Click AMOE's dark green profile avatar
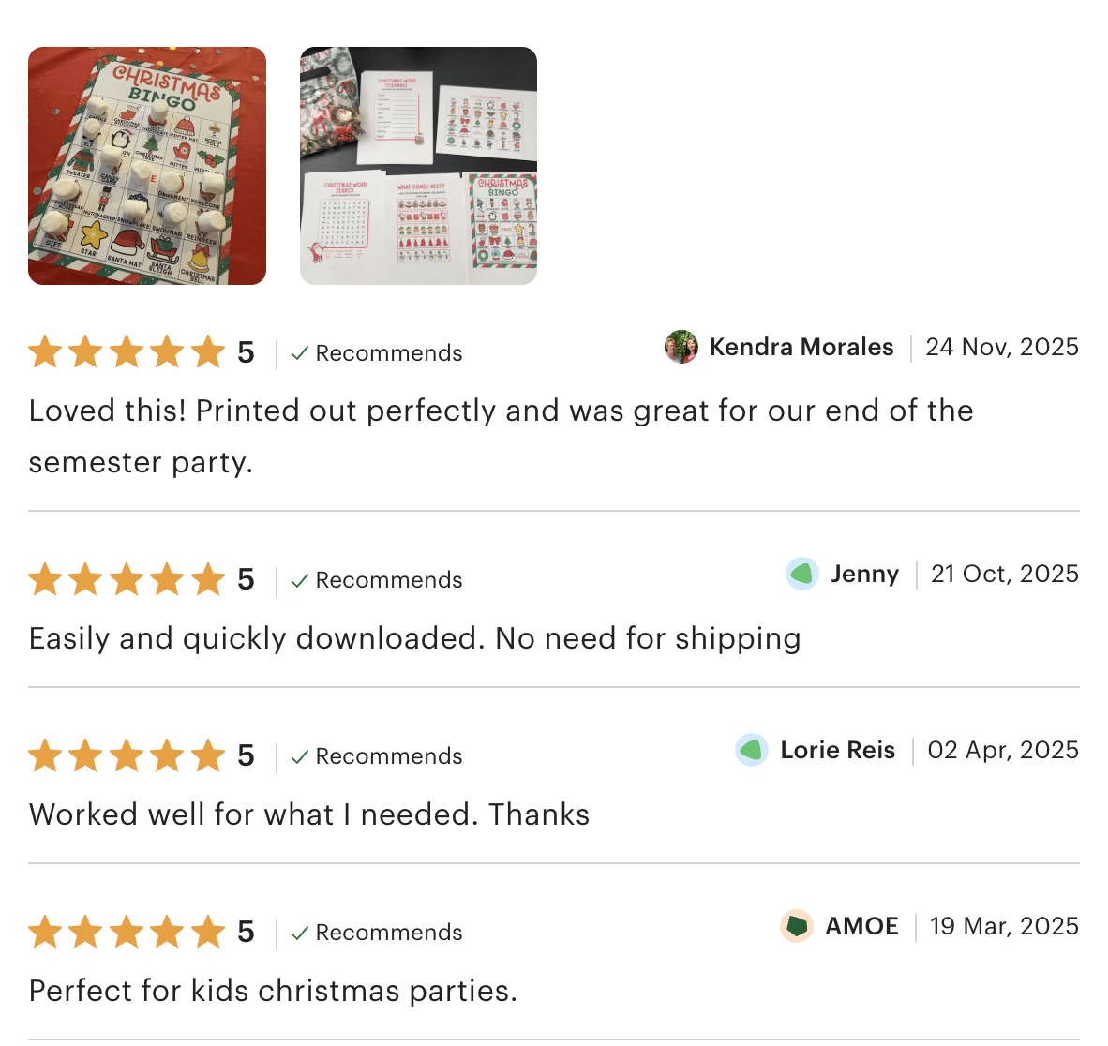Viewport: 1108px width, 1046px height. pos(797,926)
